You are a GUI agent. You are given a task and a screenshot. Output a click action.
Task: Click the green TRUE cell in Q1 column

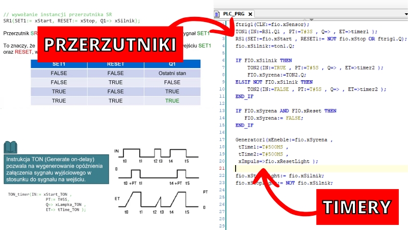[x=172, y=101]
